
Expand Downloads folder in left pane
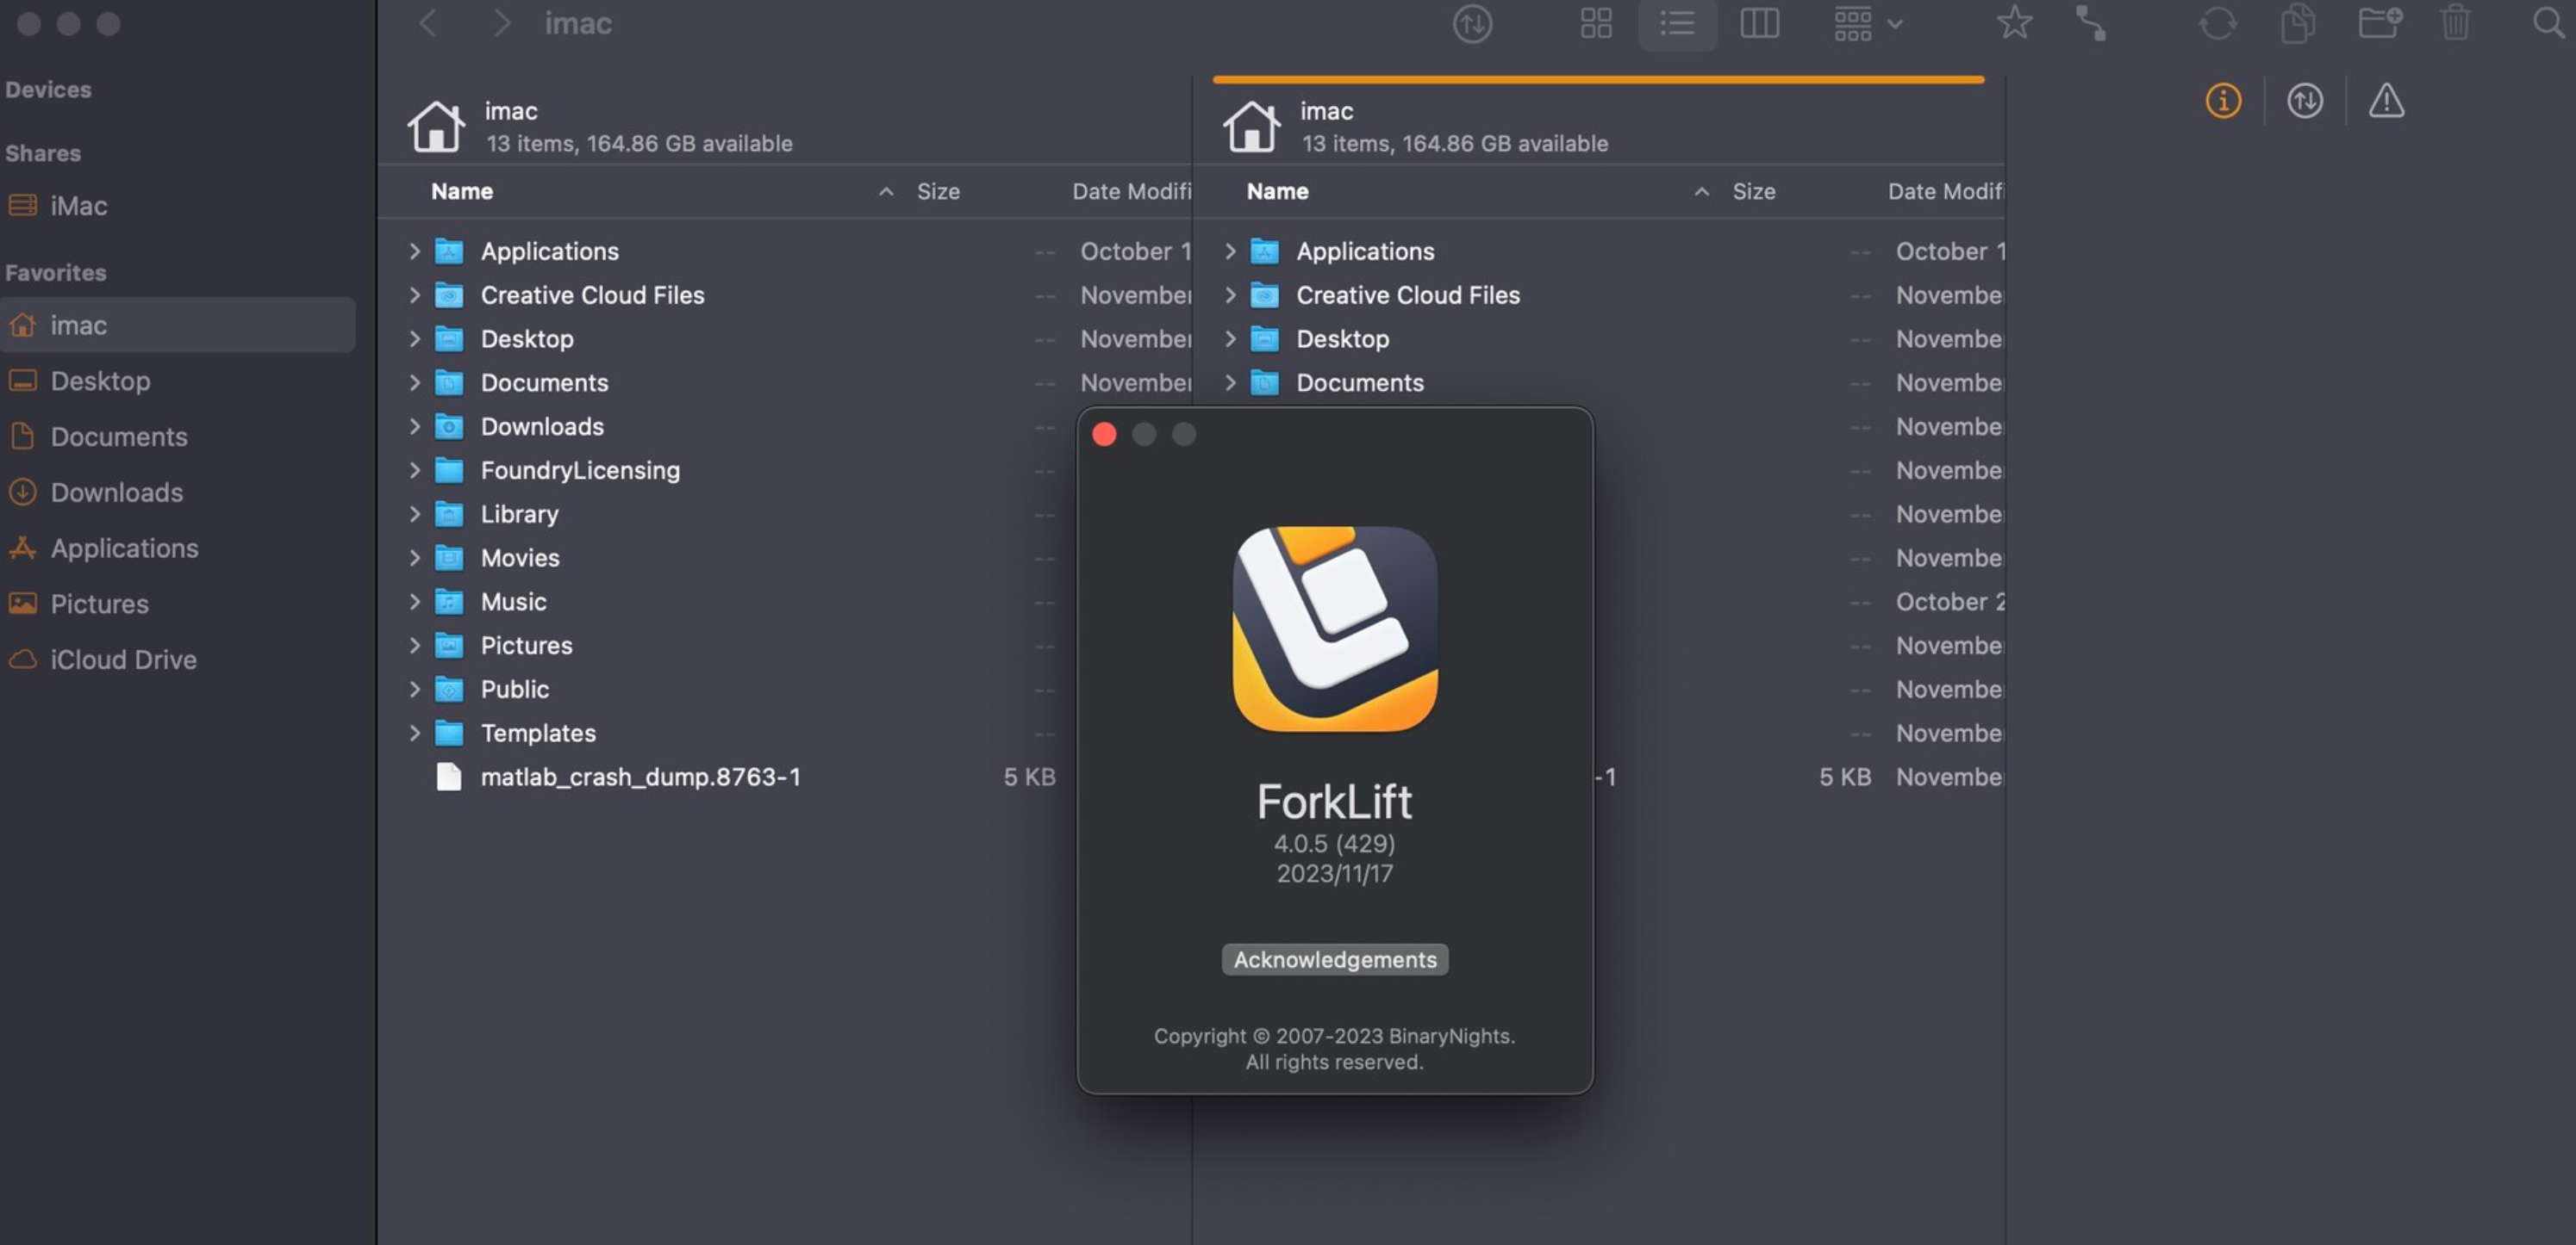click(x=414, y=427)
